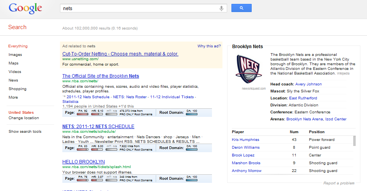This screenshot has width=367, height=191.
Task: Click Change location link
Action: point(24,118)
